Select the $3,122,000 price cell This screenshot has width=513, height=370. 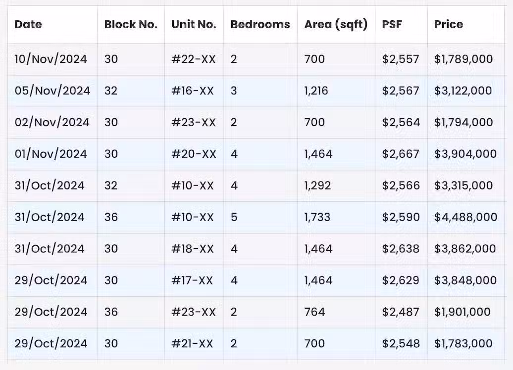[463, 91]
